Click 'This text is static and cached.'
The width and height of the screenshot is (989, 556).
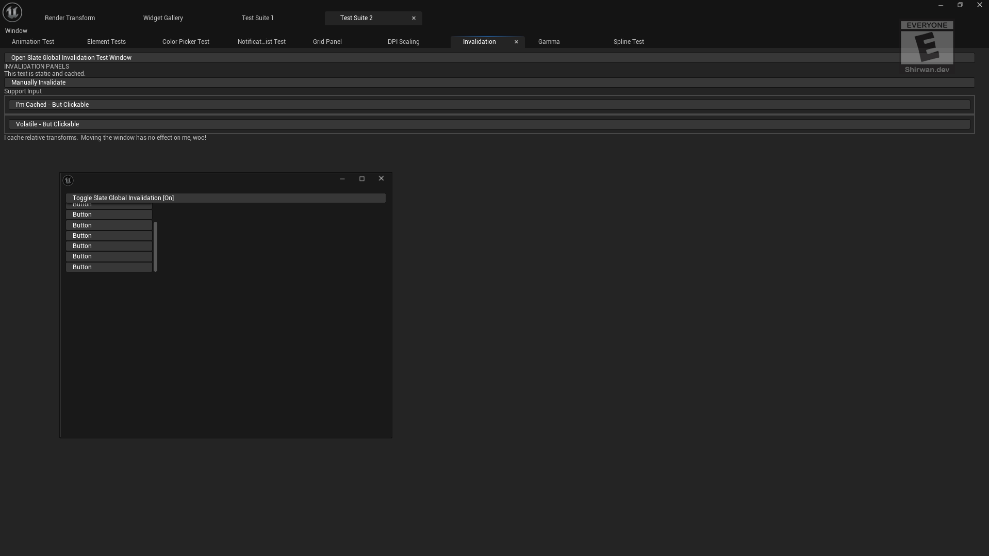point(45,74)
